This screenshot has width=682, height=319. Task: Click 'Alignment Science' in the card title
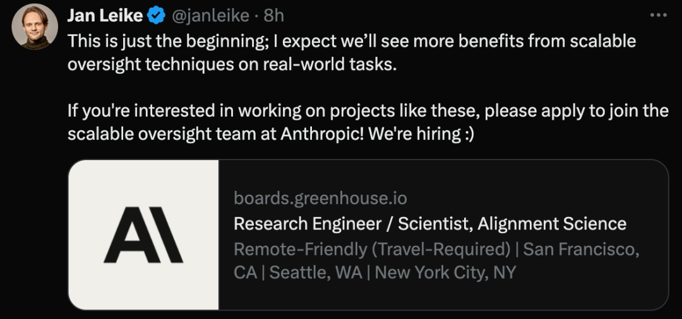[x=551, y=224]
